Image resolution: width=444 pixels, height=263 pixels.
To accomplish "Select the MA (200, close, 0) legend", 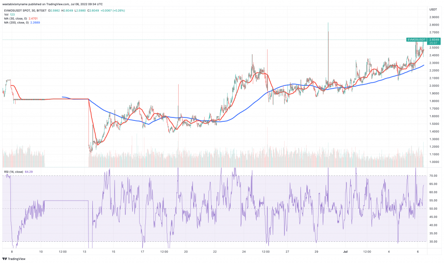I will 16,23.
